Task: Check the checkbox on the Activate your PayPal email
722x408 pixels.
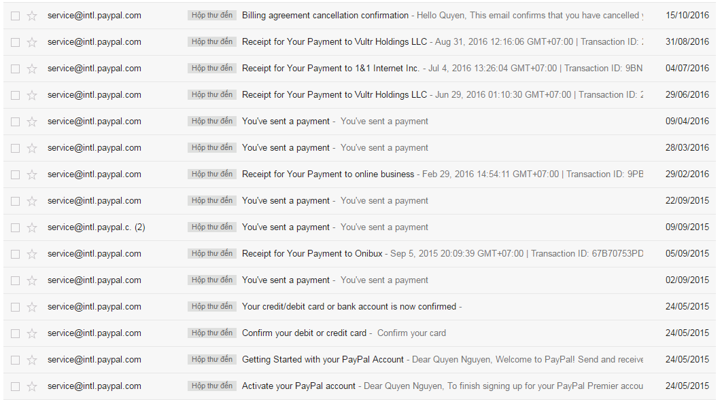Action: tap(15, 386)
